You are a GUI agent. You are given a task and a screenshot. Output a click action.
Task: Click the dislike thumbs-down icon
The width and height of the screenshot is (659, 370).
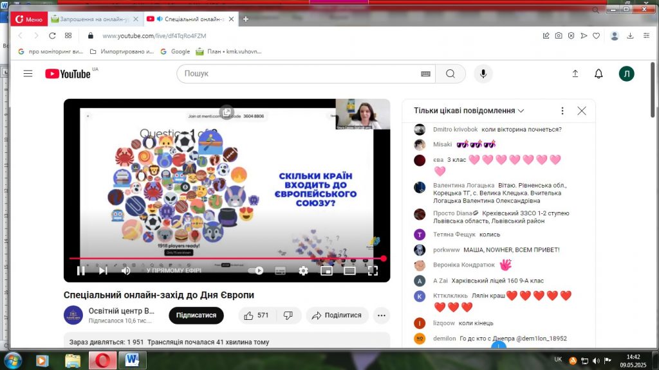coord(288,315)
